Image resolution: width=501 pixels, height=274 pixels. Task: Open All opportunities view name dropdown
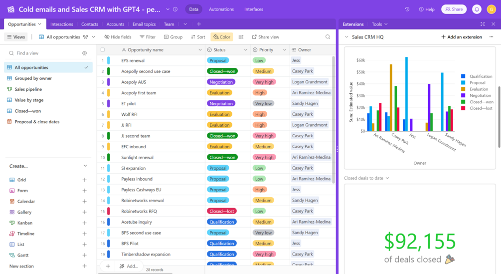tap(94, 37)
